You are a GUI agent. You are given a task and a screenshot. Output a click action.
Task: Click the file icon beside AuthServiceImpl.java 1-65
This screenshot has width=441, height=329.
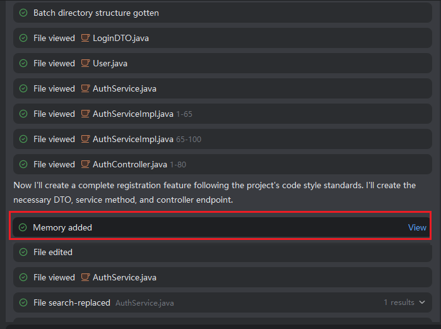coord(85,114)
